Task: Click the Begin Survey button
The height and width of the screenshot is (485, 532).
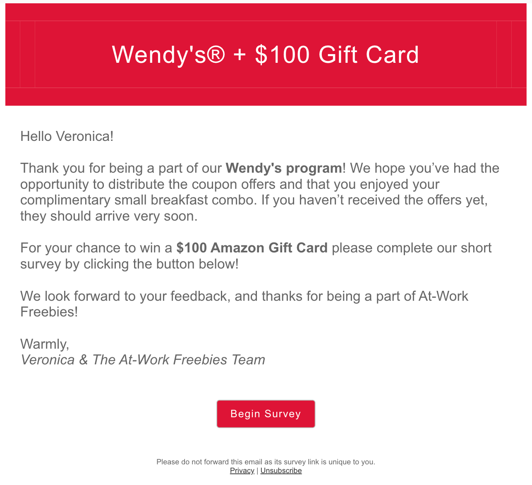Action: [x=266, y=414]
